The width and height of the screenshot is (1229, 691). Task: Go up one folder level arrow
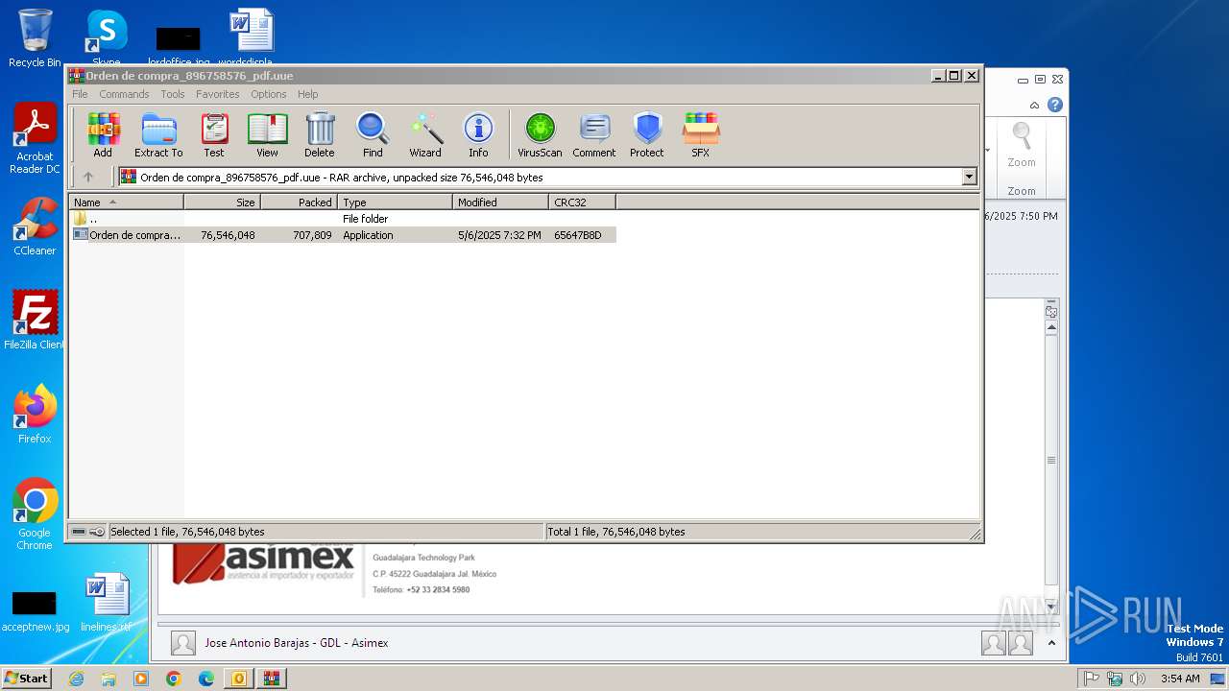[x=88, y=177]
